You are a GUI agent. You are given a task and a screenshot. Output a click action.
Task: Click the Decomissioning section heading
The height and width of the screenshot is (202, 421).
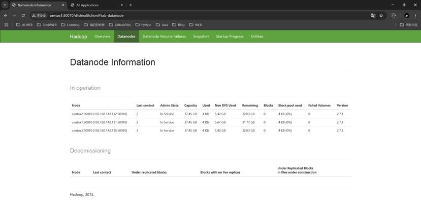tap(90, 151)
